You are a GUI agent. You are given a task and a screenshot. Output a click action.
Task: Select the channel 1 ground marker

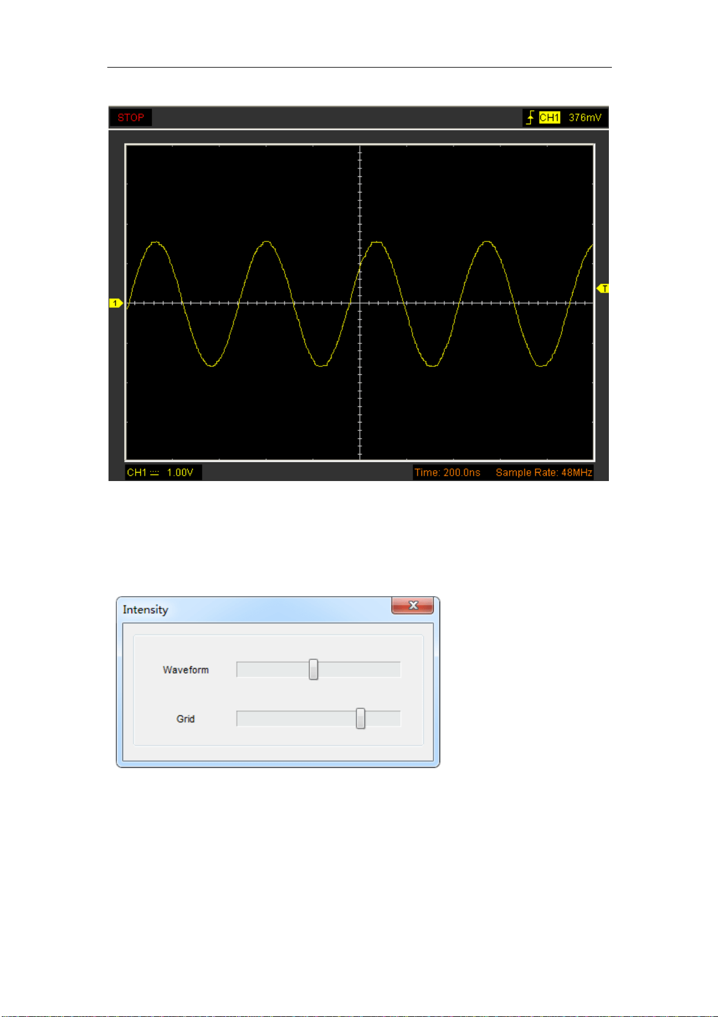click(x=116, y=303)
